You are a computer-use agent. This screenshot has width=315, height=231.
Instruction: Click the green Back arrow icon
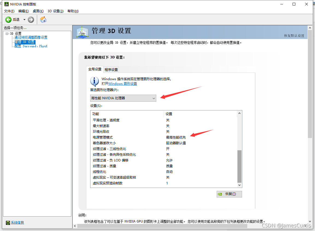(8, 20)
